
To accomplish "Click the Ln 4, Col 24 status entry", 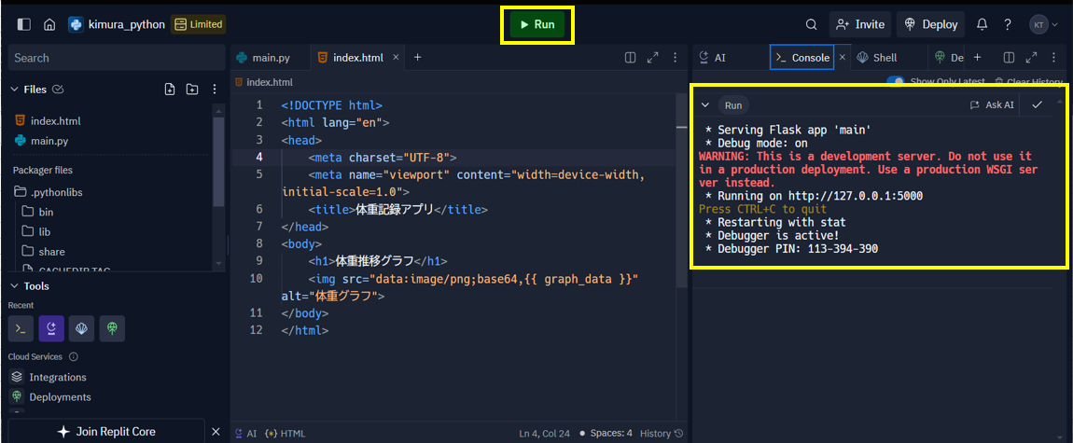I will 545,434.
